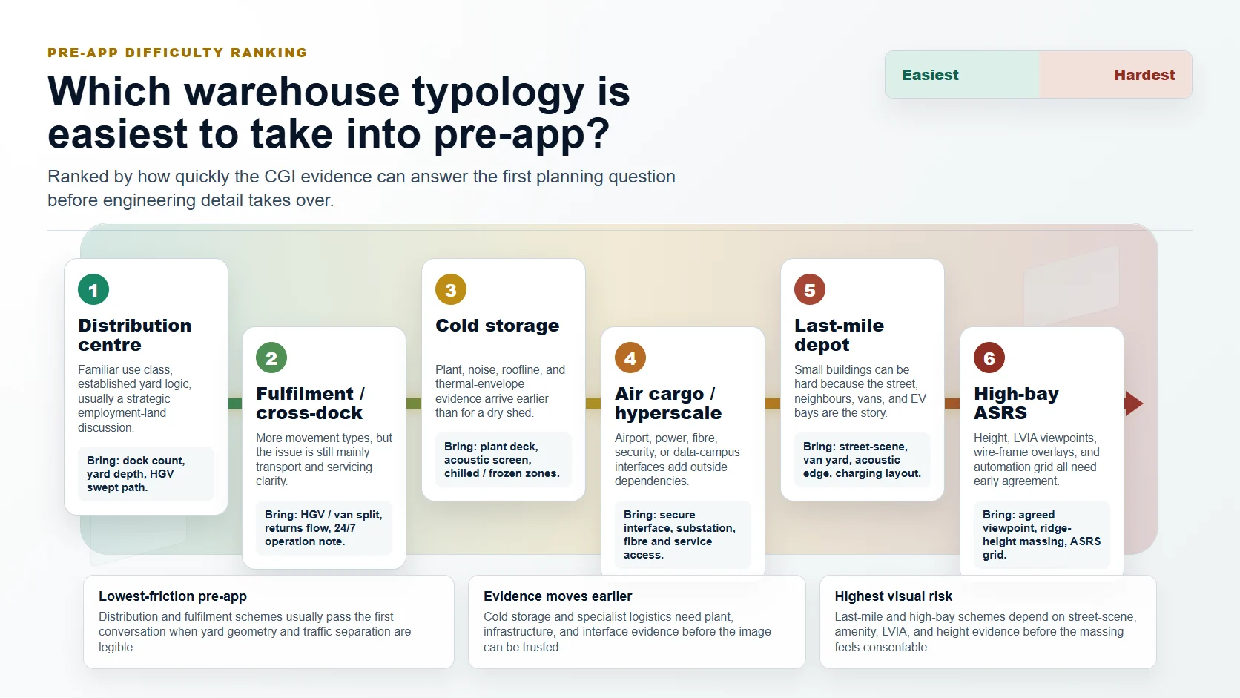The image size is (1240, 698).
Task: Open the Evidence moves earlier summary box
Action: coord(637,622)
